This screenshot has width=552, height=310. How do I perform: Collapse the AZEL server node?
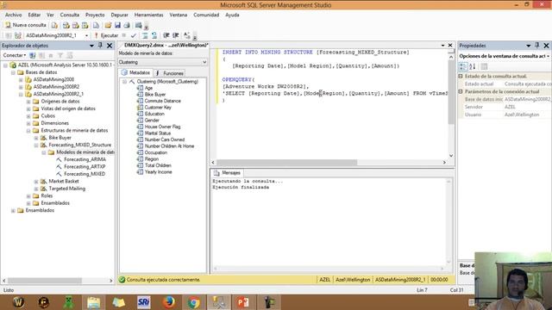tap(5, 65)
